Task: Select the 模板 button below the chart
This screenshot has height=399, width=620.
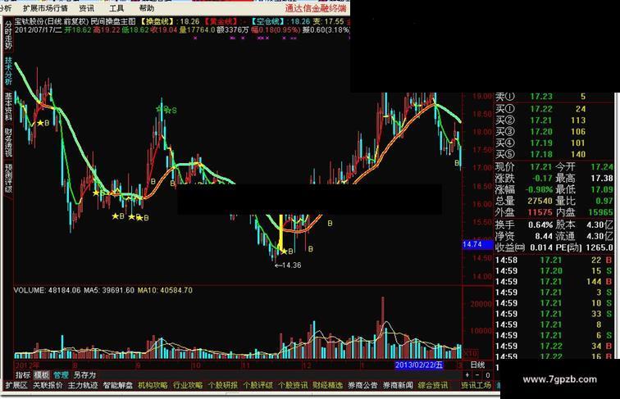Action: [42, 375]
